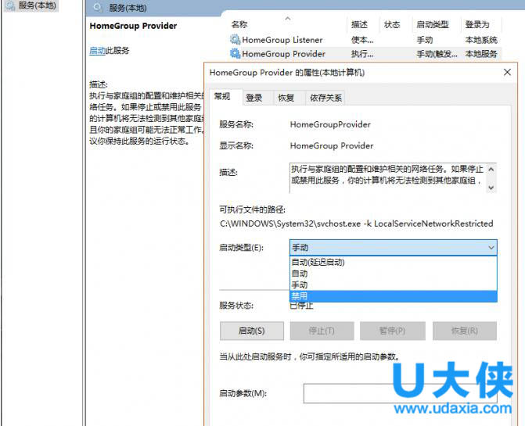This screenshot has width=525, height=426.
Task: Sort services by 启动类型 column header
Action: [431, 24]
